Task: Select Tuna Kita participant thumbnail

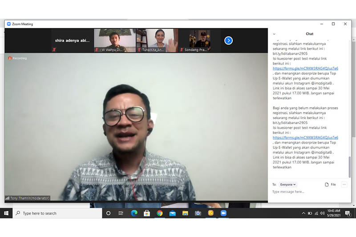Action: tap(158, 40)
